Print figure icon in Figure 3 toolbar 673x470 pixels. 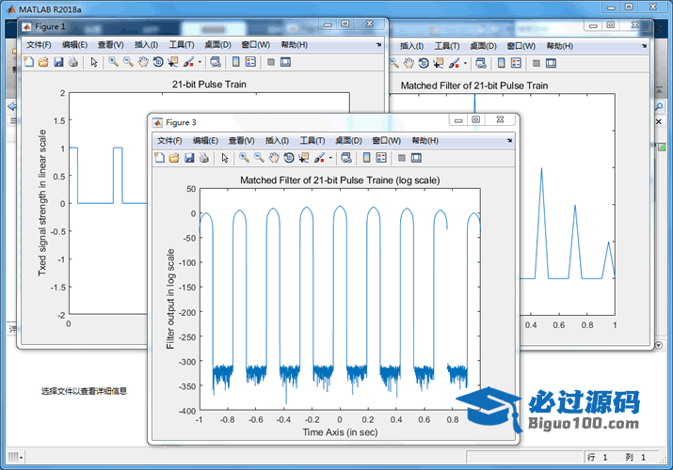204,158
